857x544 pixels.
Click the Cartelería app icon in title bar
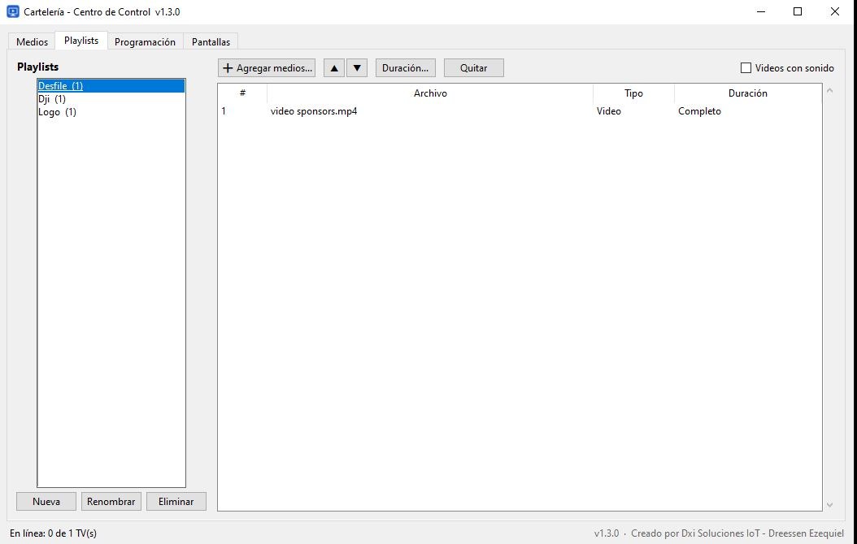[x=12, y=11]
